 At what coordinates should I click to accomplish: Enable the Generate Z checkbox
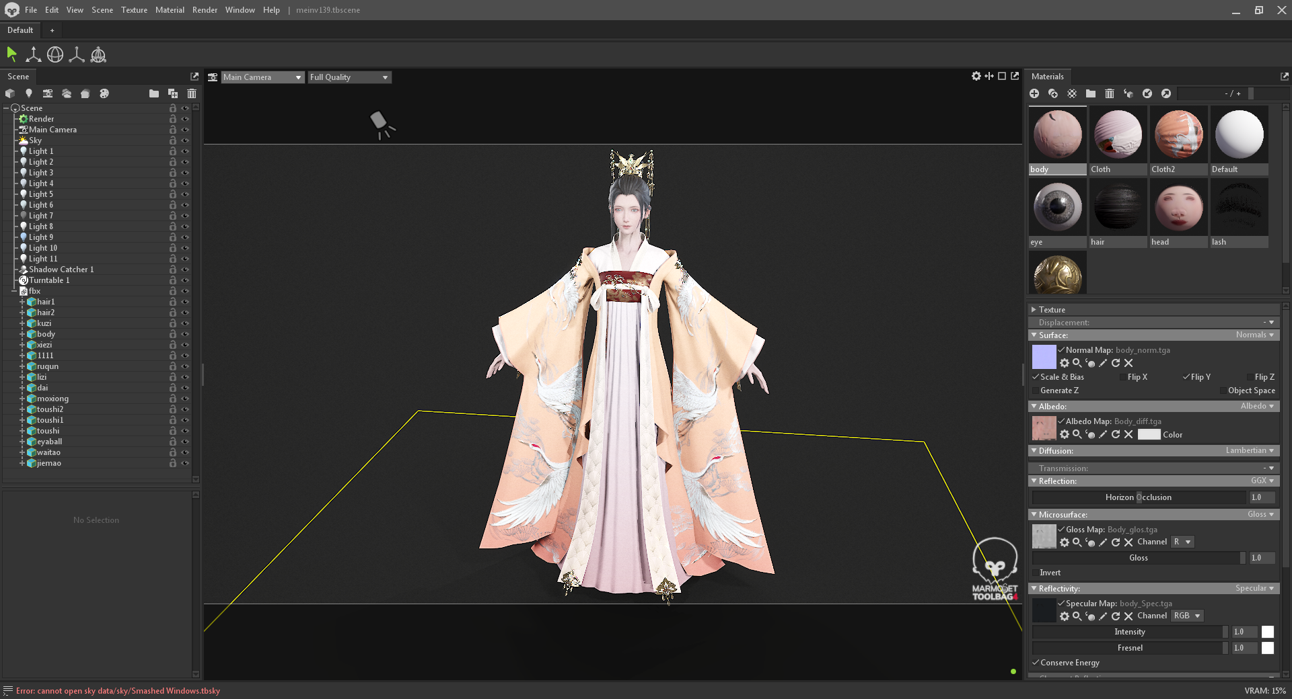(x=1036, y=390)
